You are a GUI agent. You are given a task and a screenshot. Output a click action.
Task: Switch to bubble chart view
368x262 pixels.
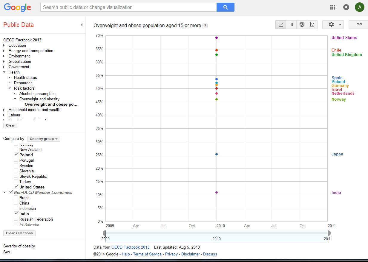312,24
